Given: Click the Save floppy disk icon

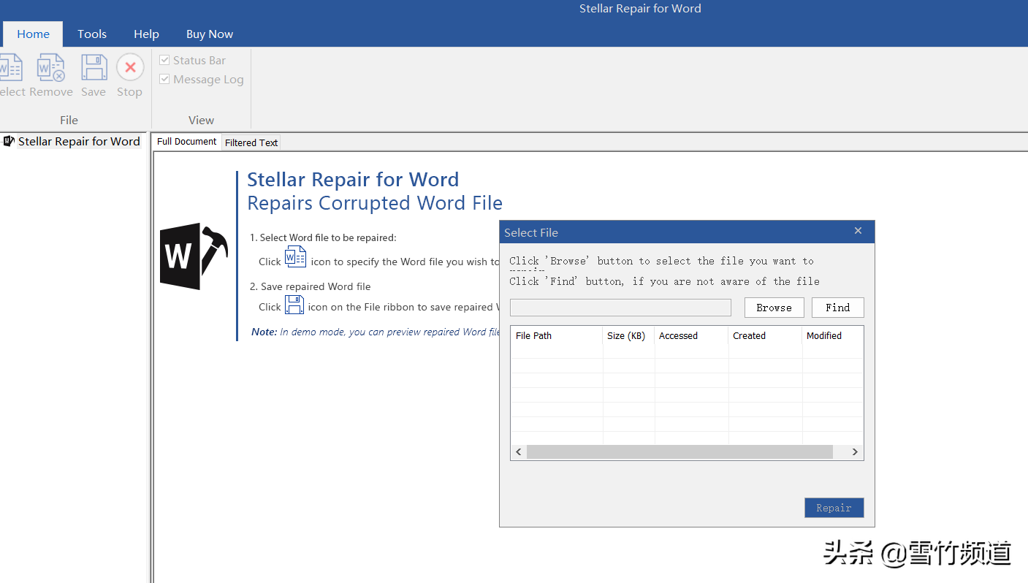Looking at the screenshot, I should tap(94, 68).
